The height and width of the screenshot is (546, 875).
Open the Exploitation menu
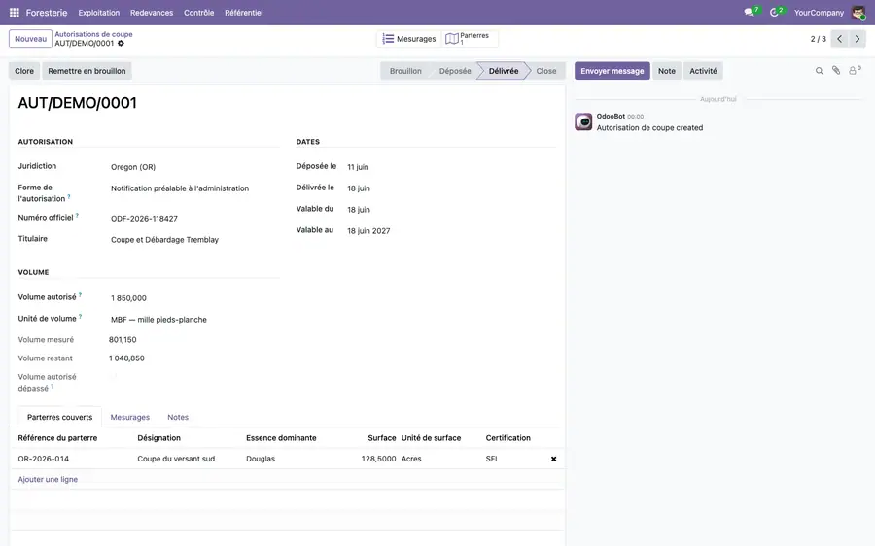[99, 13]
